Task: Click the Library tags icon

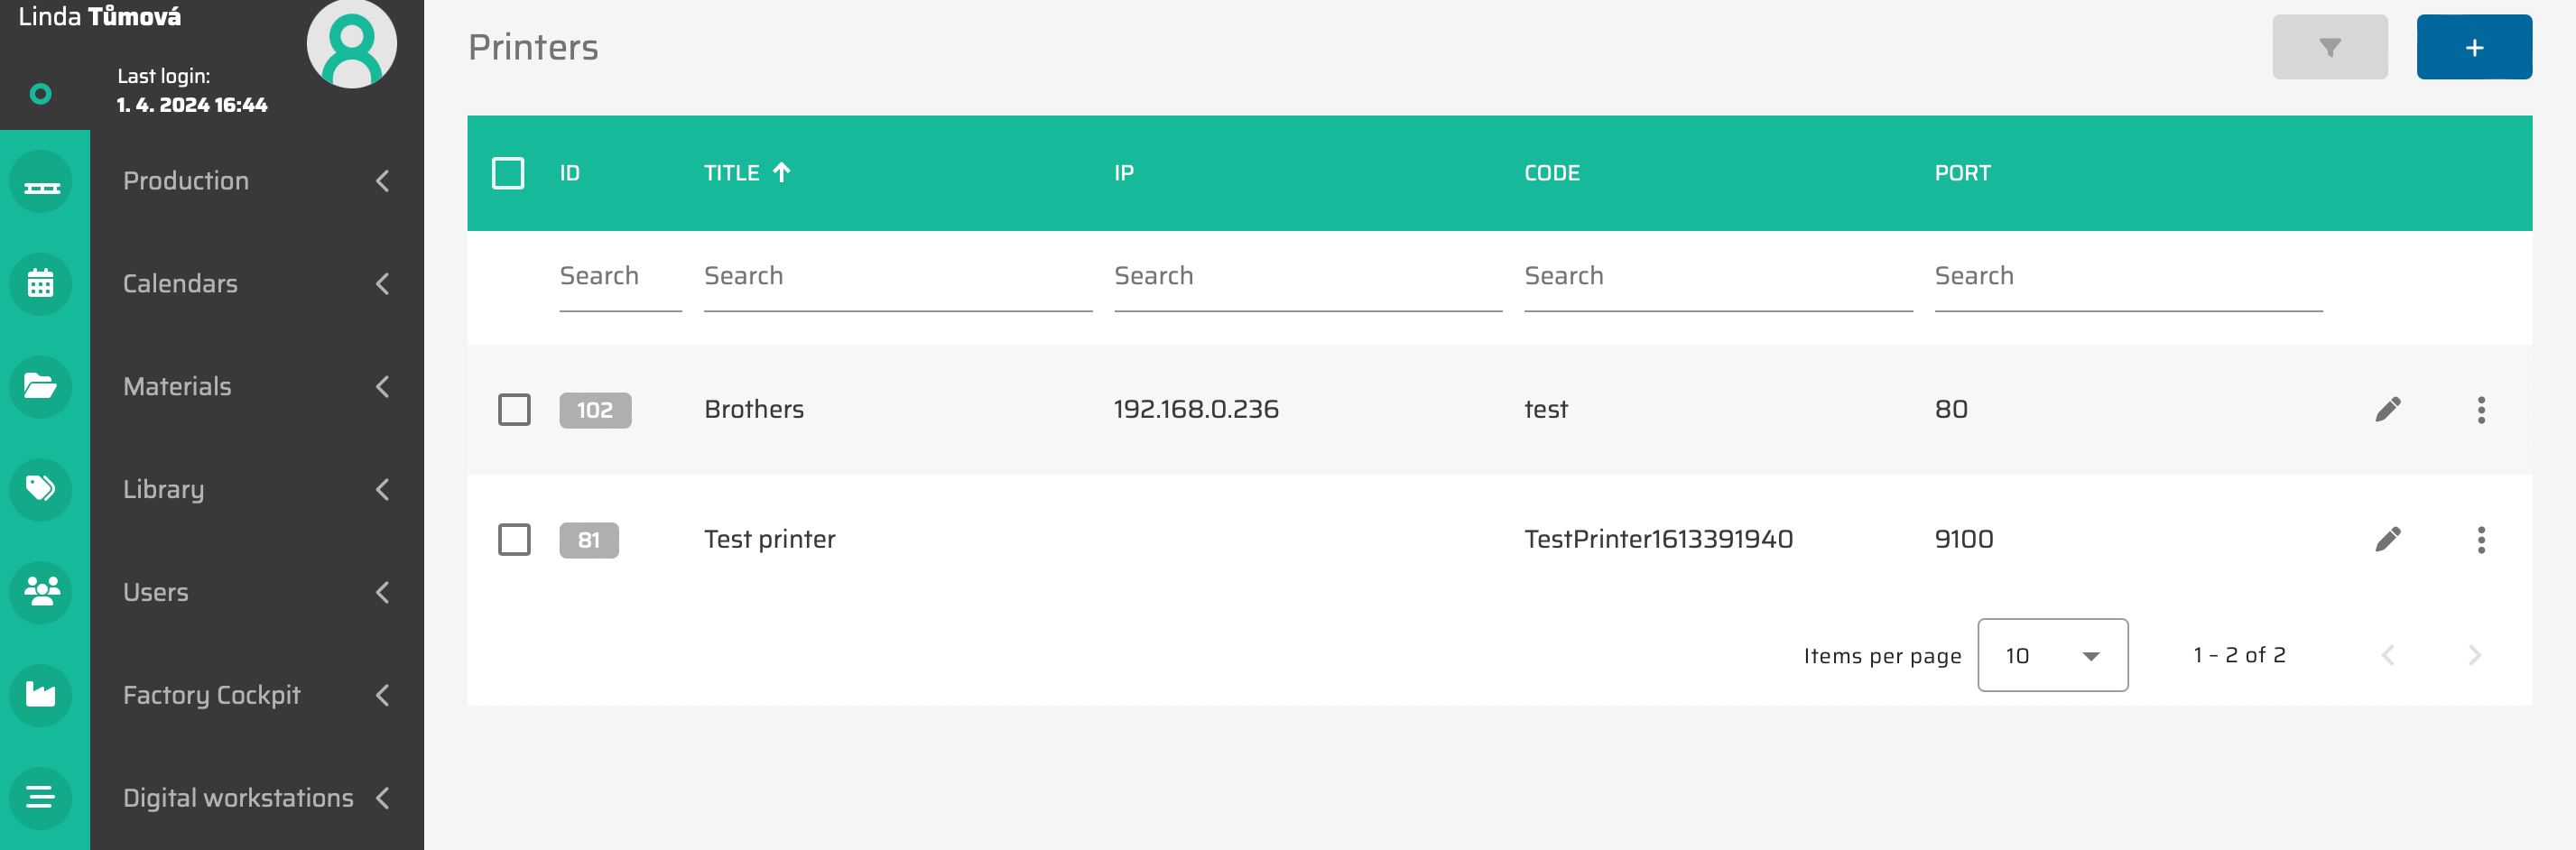Action: coord(41,489)
